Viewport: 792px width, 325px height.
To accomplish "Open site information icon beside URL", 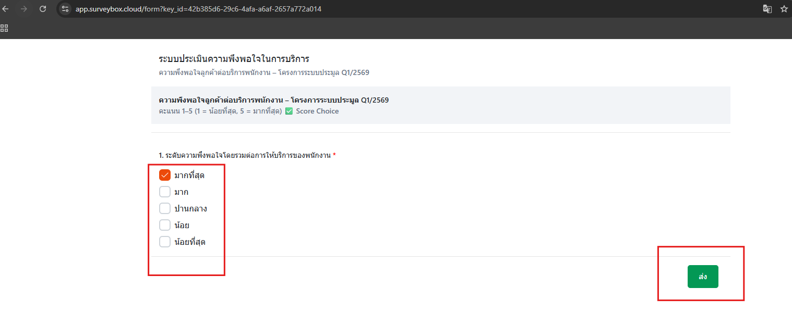I will 65,9.
